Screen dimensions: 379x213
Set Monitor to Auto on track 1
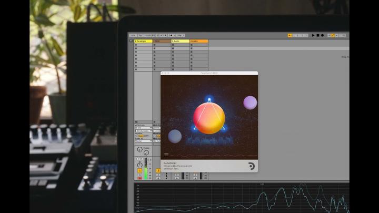[x=142, y=136]
